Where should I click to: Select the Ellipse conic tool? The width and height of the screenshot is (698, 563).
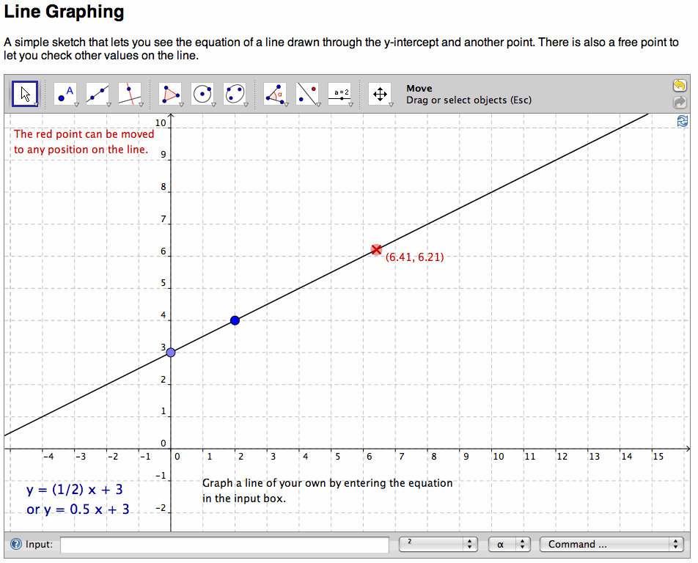coord(237,93)
